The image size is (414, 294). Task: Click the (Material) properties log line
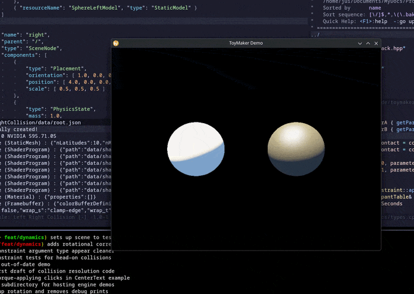48,197
